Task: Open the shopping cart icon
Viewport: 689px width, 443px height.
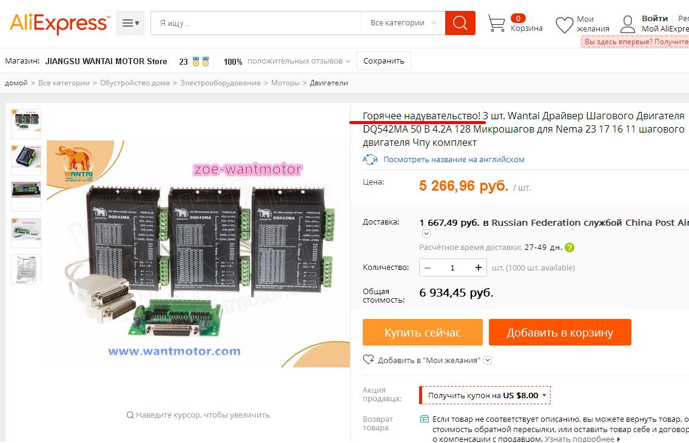Action: click(x=497, y=23)
